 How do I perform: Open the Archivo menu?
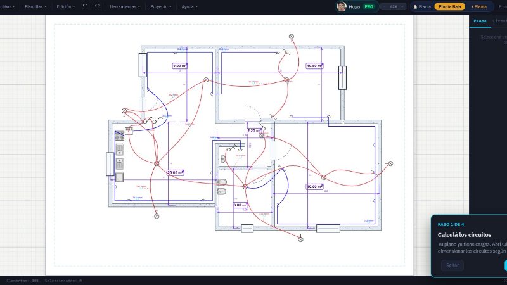coord(6,6)
